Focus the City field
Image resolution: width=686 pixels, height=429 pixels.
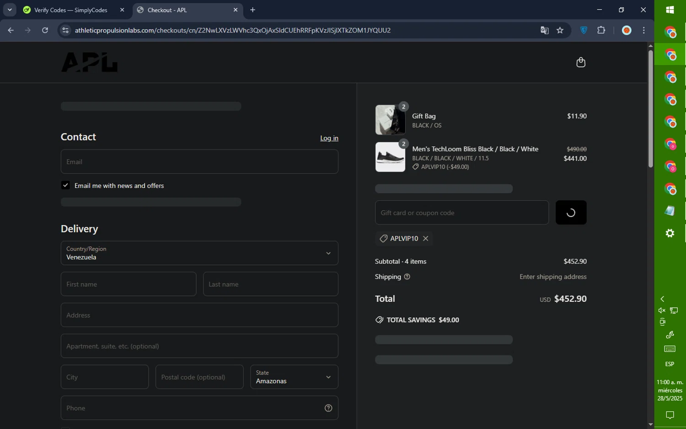click(x=105, y=377)
